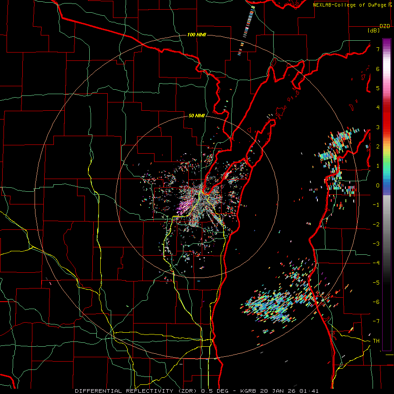Click the 4 value on the scale
The width and height of the screenshot is (394, 394).
tap(378, 108)
